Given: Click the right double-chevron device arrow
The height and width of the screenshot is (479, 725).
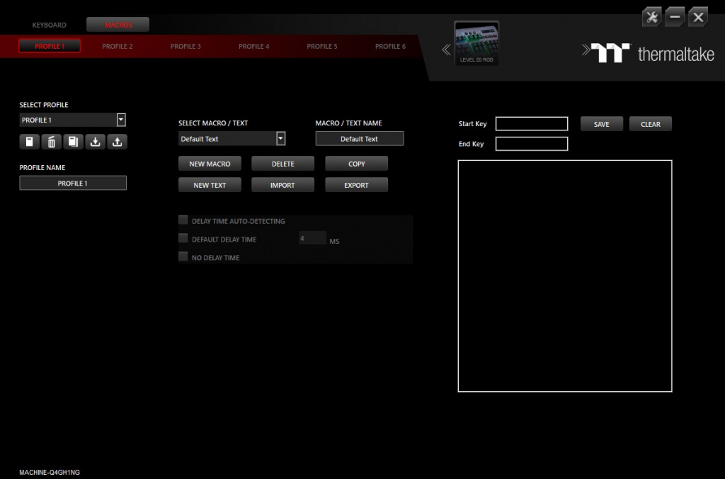Looking at the screenshot, I should click(586, 50).
